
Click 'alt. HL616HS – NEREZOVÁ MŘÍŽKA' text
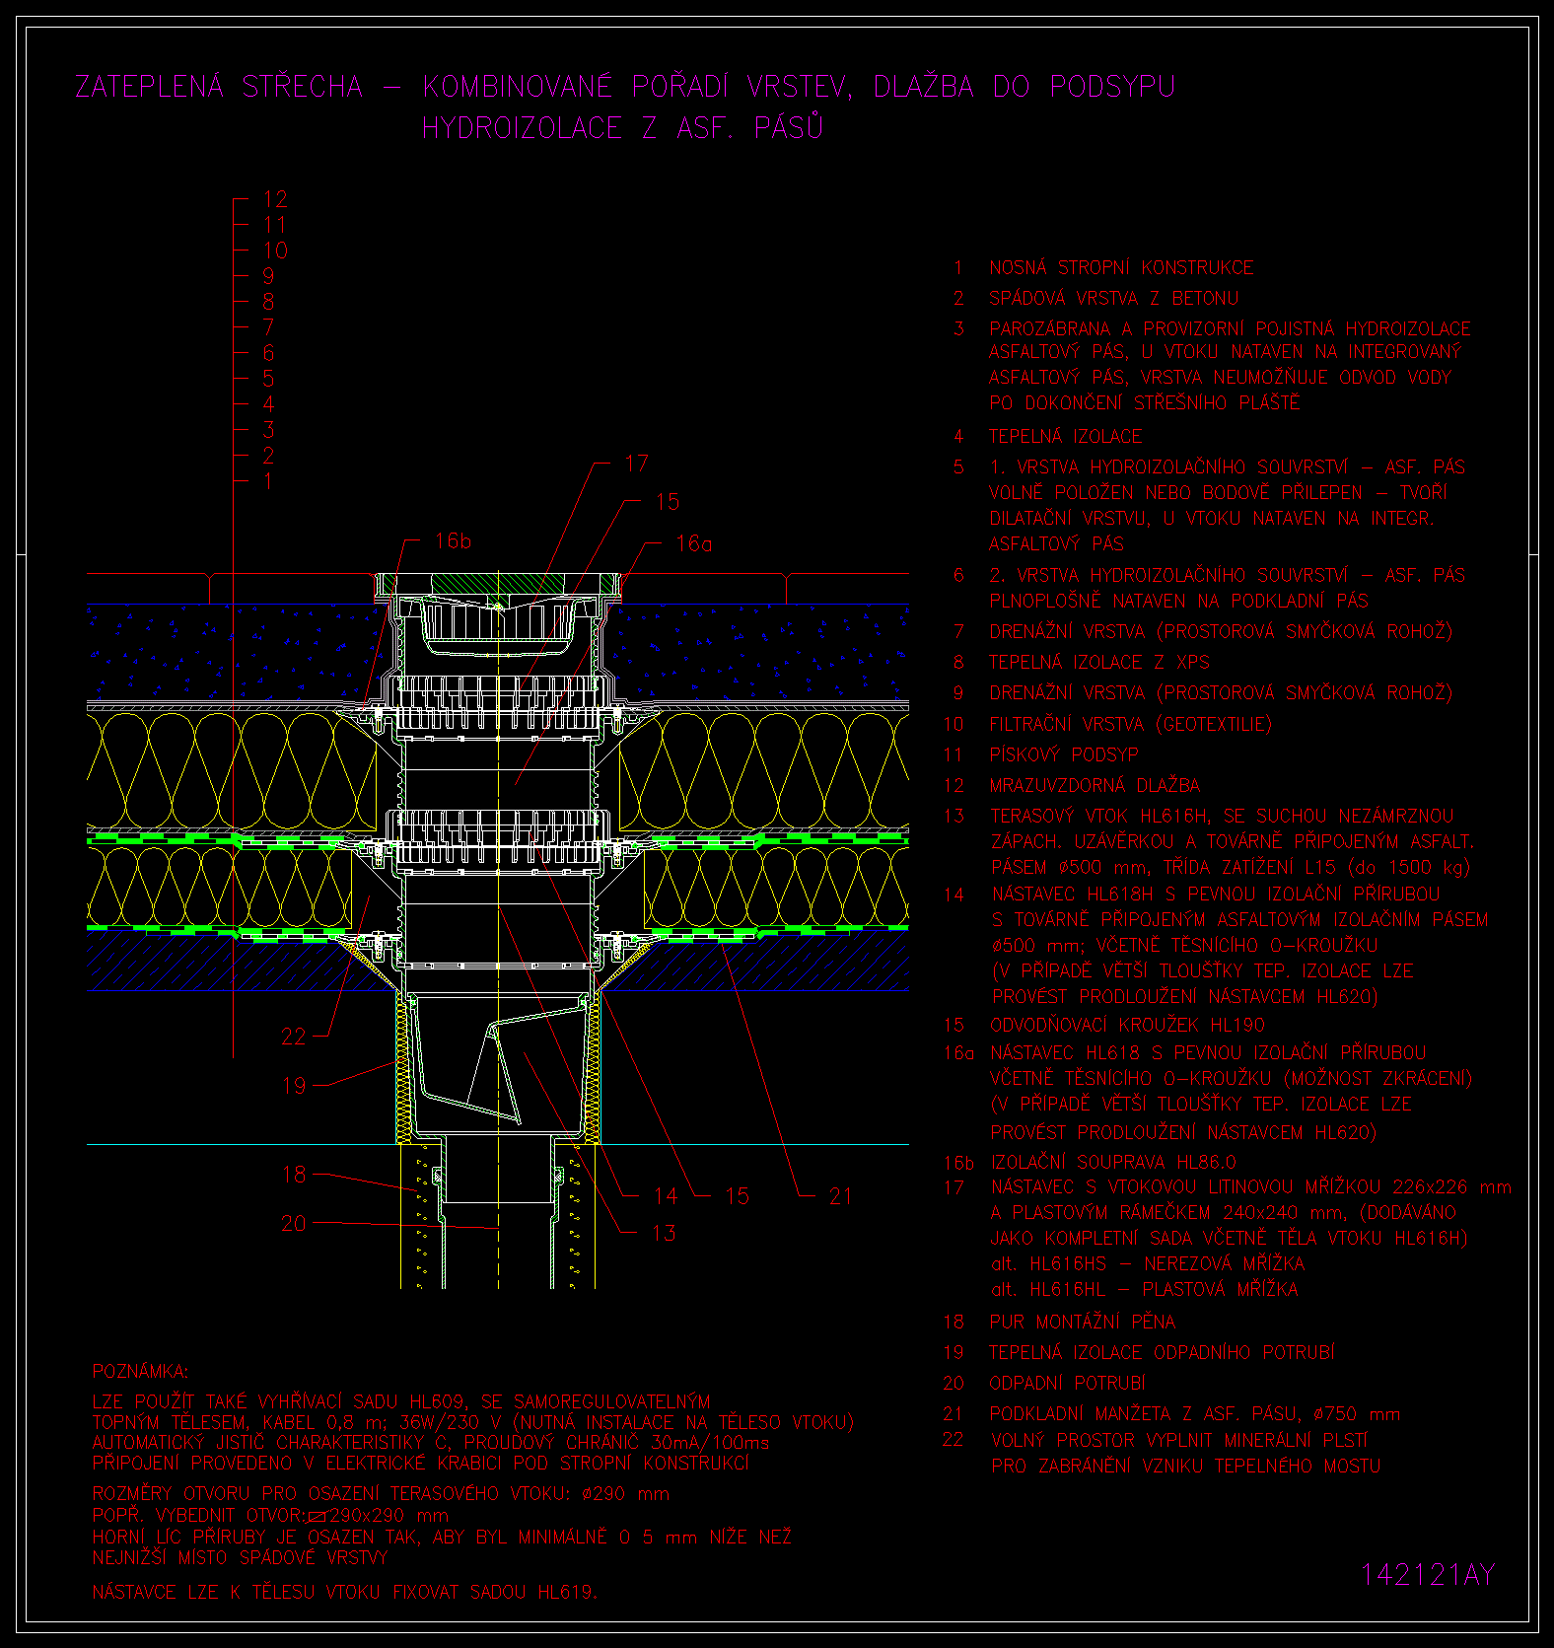[x=1148, y=1263]
